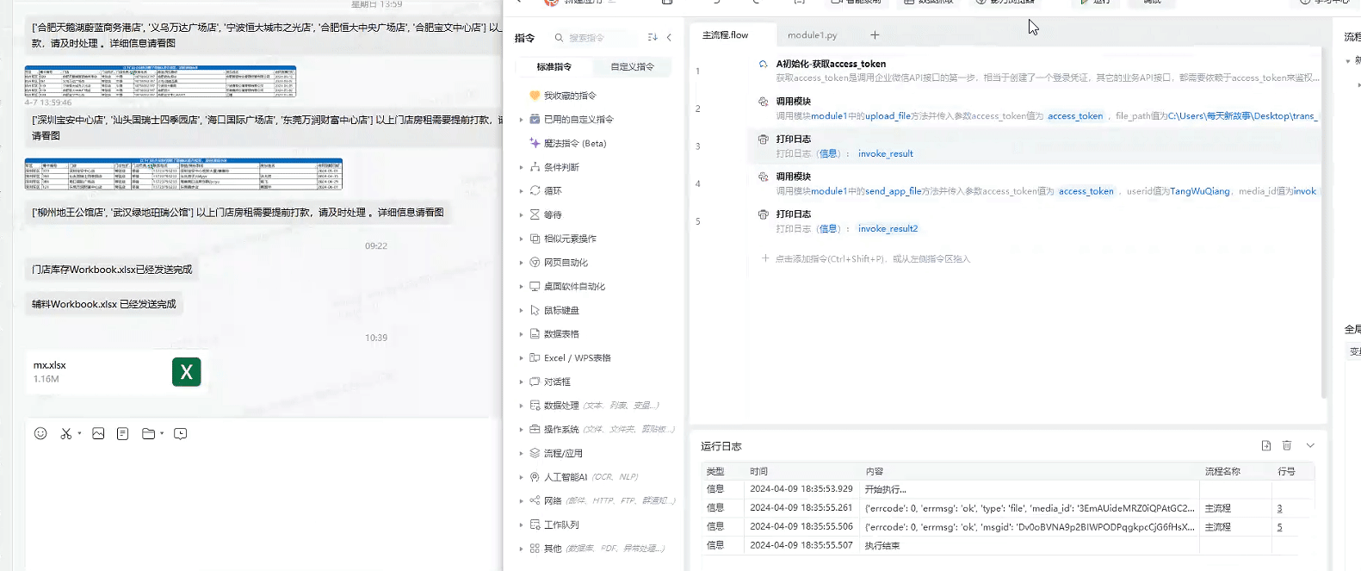Open the mx.xlsx Excel file icon
1361x571 pixels.
click(x=187, y=372)
